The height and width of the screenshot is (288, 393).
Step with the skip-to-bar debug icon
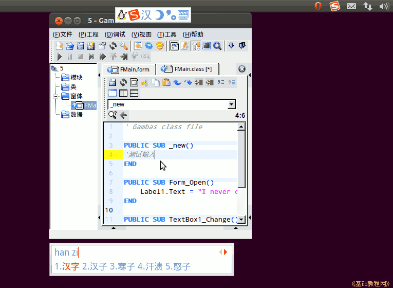tap(91, 57)
